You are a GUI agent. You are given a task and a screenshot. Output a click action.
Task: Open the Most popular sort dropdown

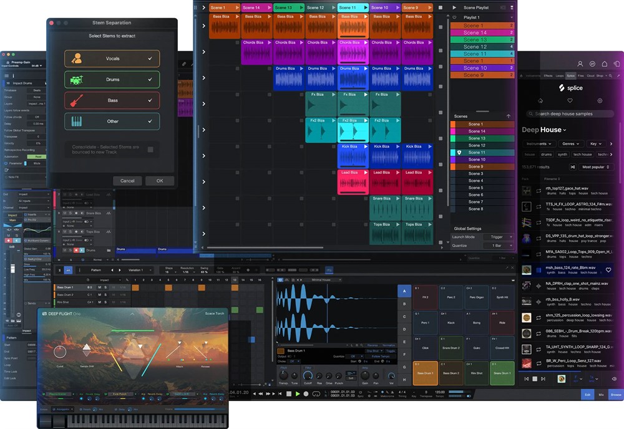point(596,167)
